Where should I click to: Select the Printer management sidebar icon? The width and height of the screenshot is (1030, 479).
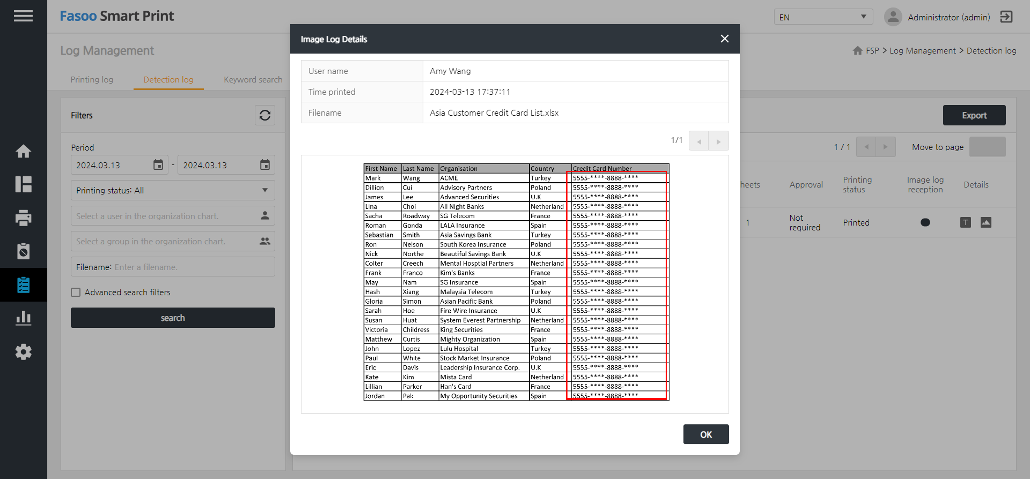coord(23,218)
